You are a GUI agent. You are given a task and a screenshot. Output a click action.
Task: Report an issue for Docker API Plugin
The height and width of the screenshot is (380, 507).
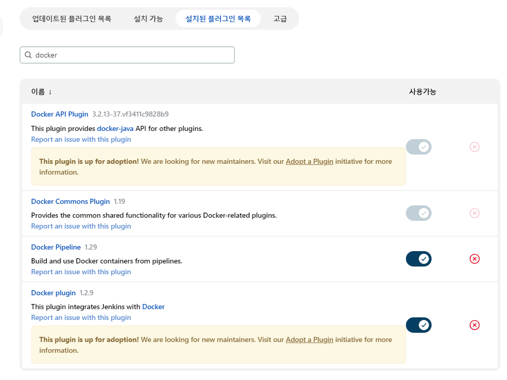point(81,140)
